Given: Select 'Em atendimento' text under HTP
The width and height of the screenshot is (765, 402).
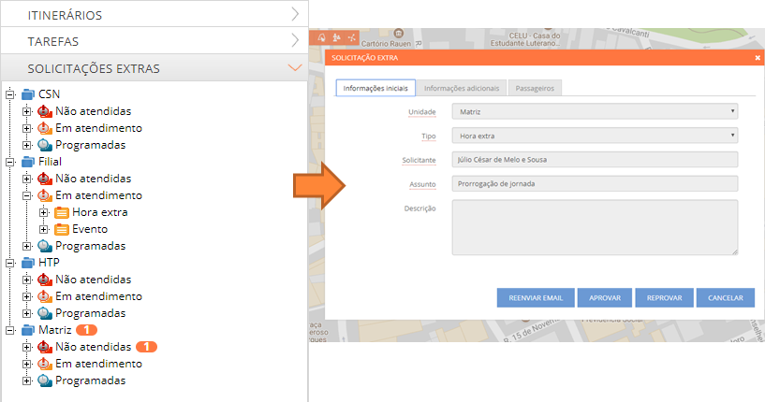Looking at the screenshot, I should 98,296.
